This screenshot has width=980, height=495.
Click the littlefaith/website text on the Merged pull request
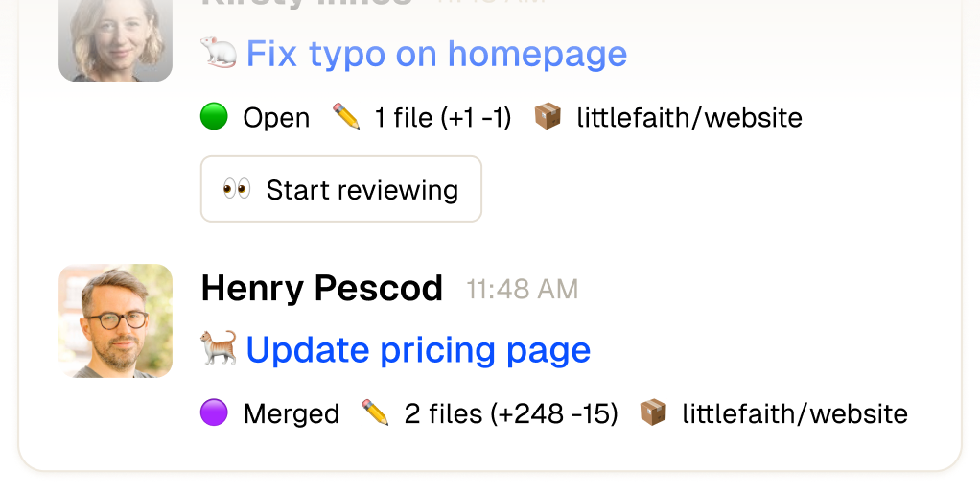[x=795, y=414]
